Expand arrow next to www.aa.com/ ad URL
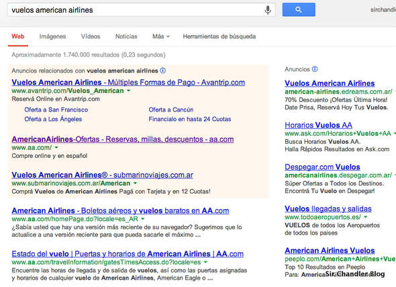396x287 pixels. tap(56, 147)
